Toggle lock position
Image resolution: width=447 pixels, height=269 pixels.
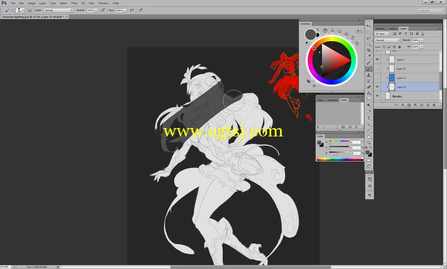coord(394,47)
